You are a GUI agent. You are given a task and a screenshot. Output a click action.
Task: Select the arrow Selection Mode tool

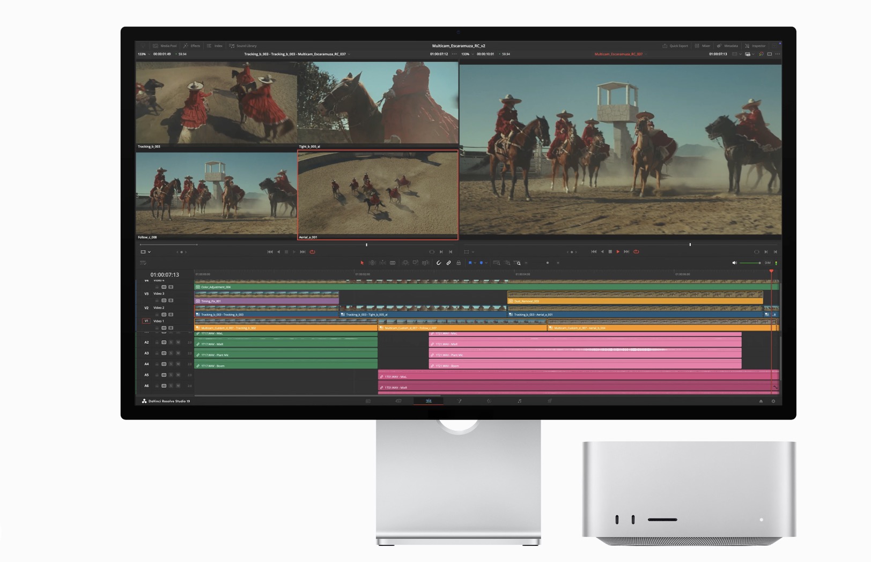point(362,263)
